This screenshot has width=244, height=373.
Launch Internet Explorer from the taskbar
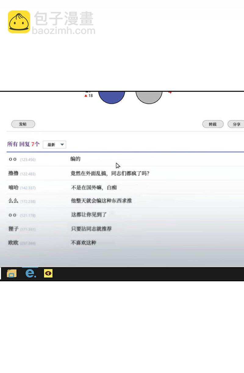point(30,273)
